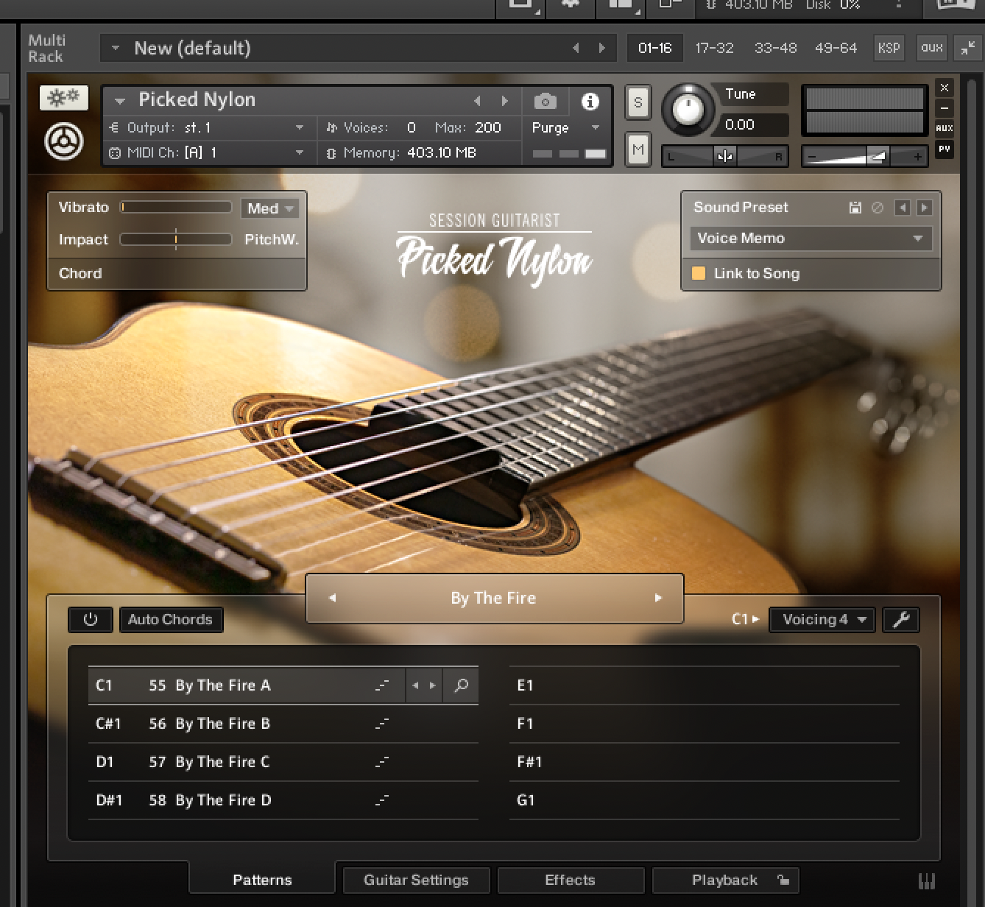Click the wrench settings icon
Screen dimensions: 985x907
point(900,620)
